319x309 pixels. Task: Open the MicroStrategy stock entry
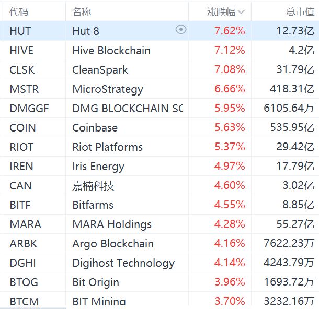107,89
